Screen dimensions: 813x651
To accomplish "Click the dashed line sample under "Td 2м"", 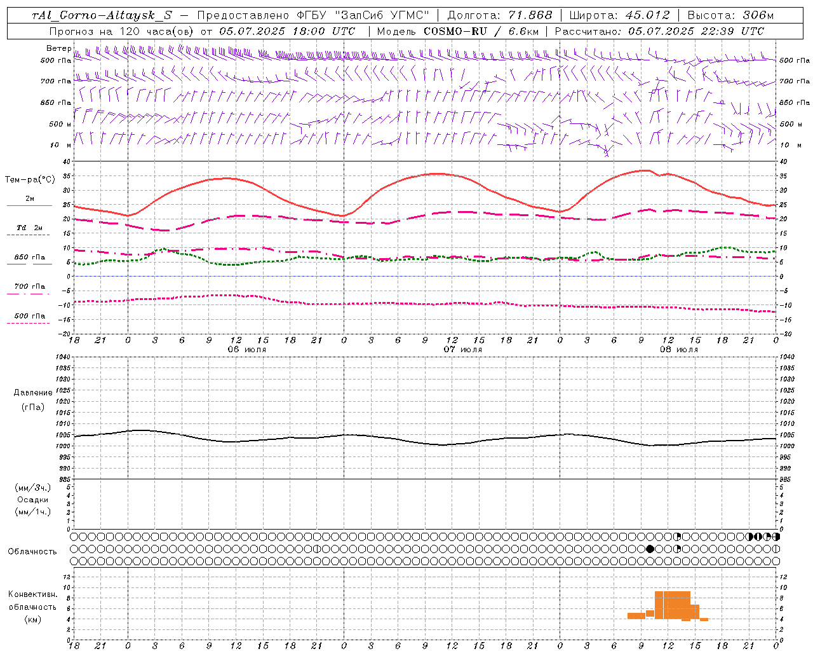I will pos(29,235).
